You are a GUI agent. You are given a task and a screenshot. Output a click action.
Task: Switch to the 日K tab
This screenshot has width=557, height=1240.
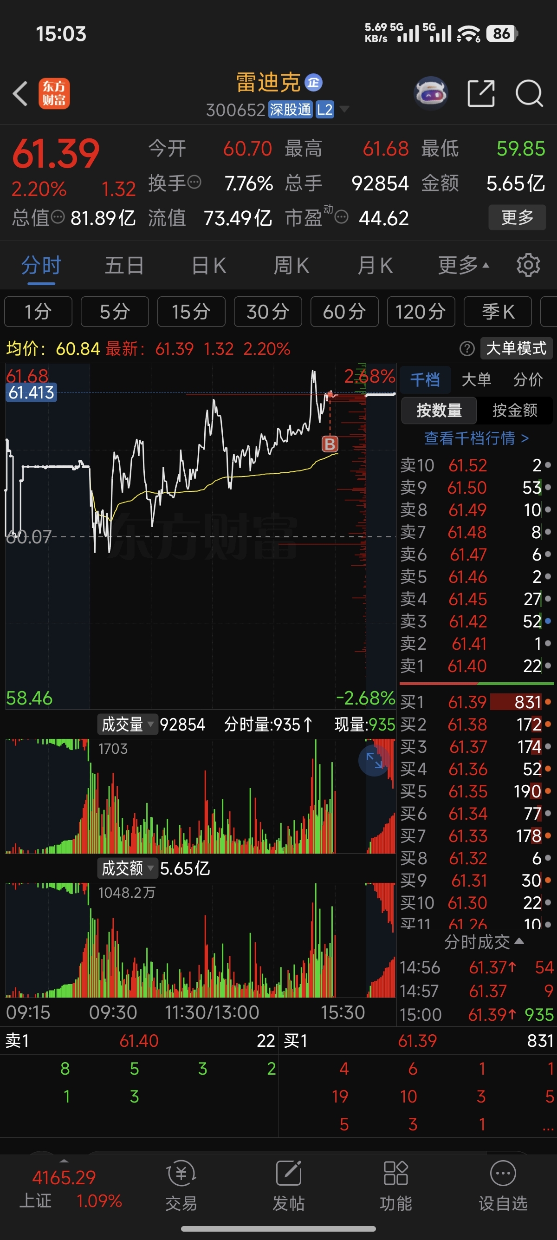209,265
